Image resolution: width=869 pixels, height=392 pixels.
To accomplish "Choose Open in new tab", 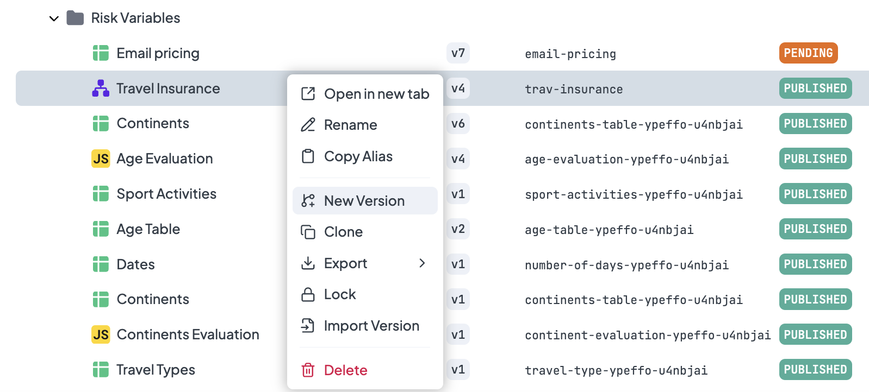I will 365,94.
